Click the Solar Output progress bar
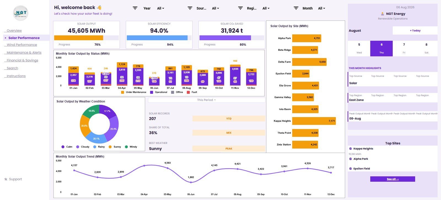 [x=87, y=38]
